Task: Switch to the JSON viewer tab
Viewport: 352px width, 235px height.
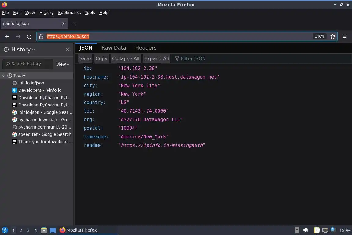Action: [86, 48]
